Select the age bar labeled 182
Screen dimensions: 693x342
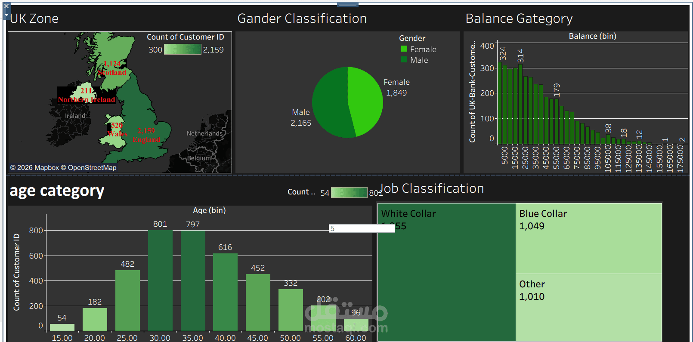95,319
